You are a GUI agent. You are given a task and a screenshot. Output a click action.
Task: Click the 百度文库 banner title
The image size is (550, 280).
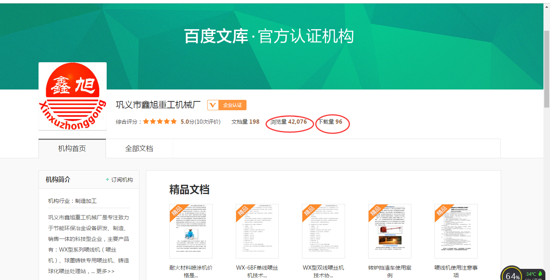(x=216, y=36)
